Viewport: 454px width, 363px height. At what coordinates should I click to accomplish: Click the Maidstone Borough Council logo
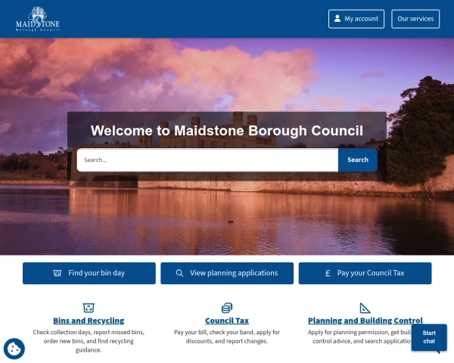38,19
